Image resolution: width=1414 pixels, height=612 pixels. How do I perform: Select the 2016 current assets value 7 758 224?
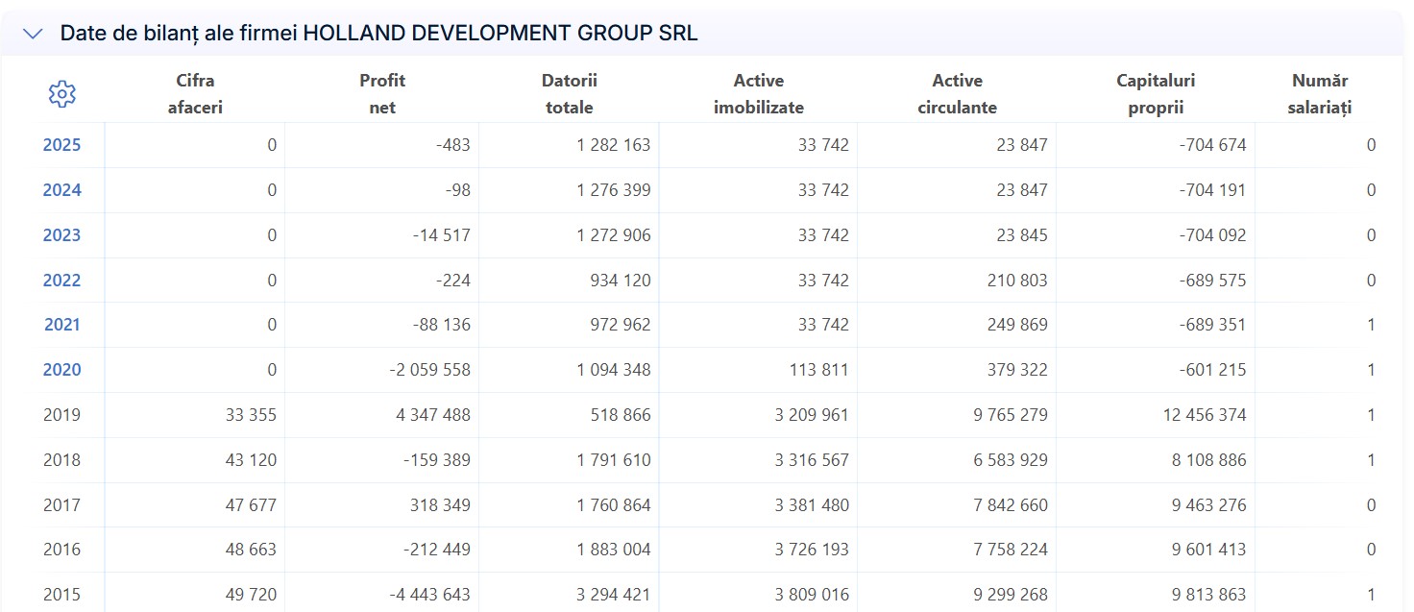tap(1011, 550)
